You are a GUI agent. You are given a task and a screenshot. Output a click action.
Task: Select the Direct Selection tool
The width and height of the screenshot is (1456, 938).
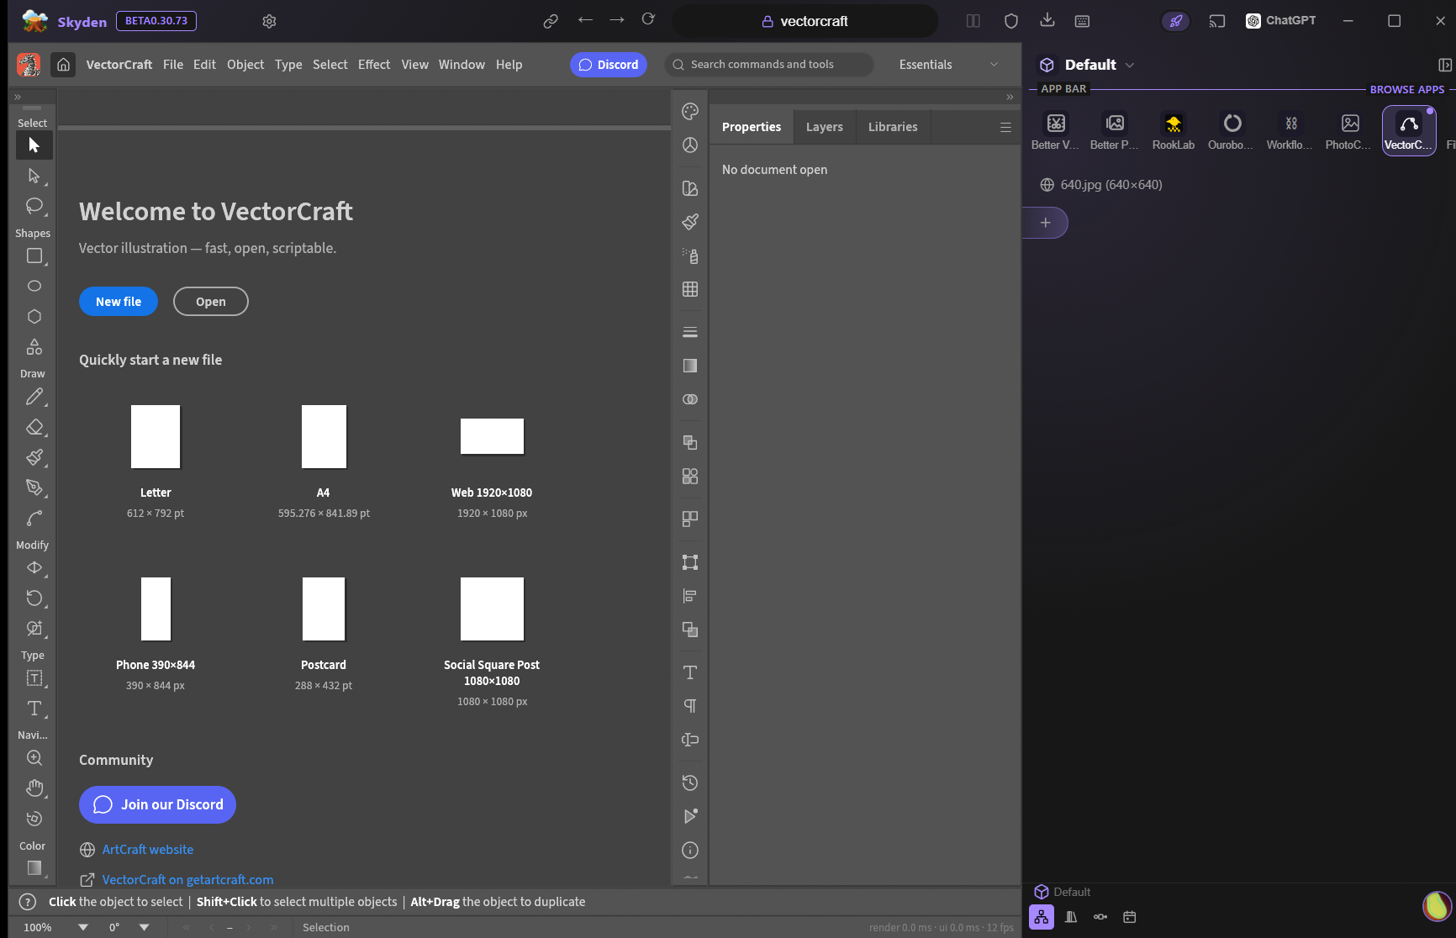pyautogui.click(x=34, y=176)
